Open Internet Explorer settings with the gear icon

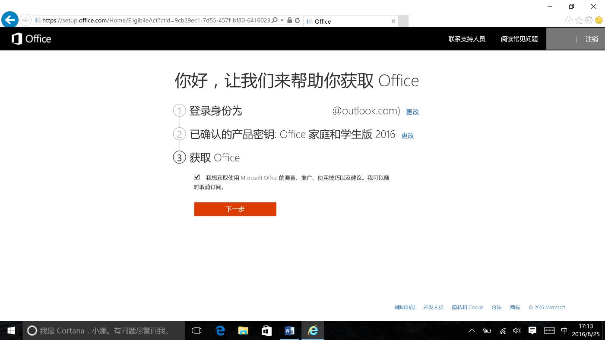pos(589,20)
